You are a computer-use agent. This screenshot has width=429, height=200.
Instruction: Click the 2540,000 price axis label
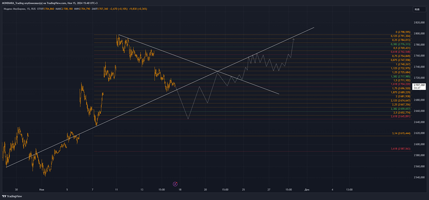pyautogui.click(x=419, y=178)
